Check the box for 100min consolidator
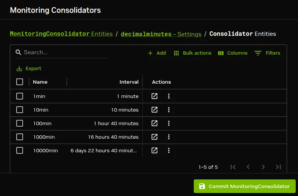 [20, 123]
